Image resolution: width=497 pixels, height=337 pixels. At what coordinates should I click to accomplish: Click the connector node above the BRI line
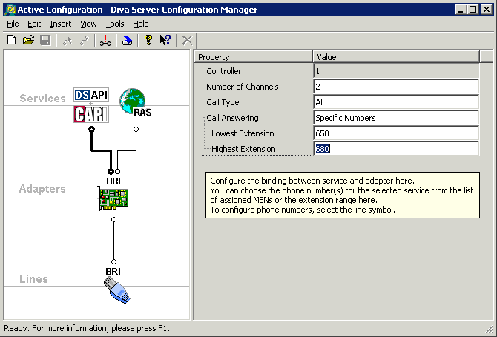pyautogui.click(x=113, y=261)
